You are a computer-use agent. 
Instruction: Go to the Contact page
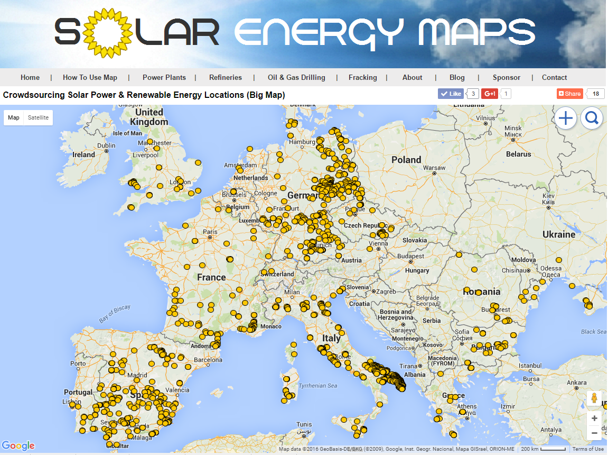(554, 77)
